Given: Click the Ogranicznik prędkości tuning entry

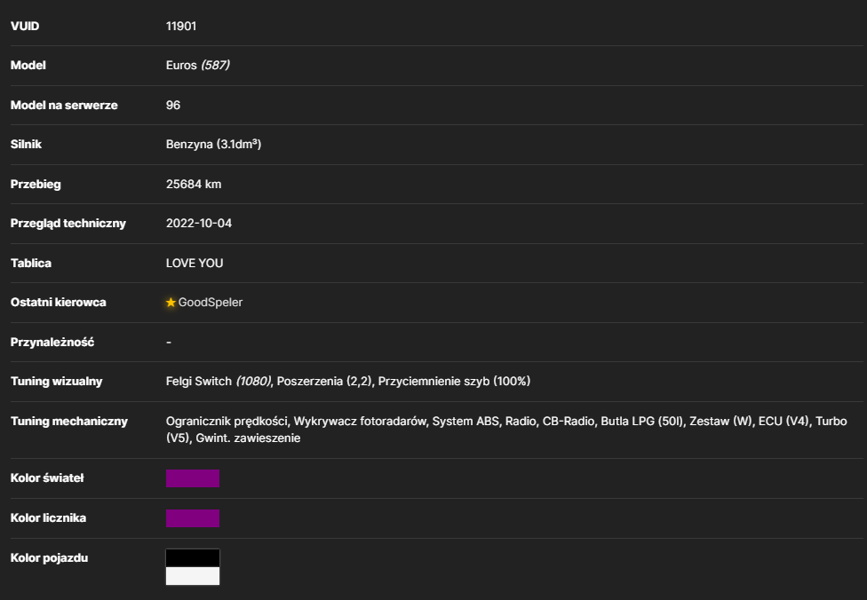Looking at the screenshot, I should (227, 421).
